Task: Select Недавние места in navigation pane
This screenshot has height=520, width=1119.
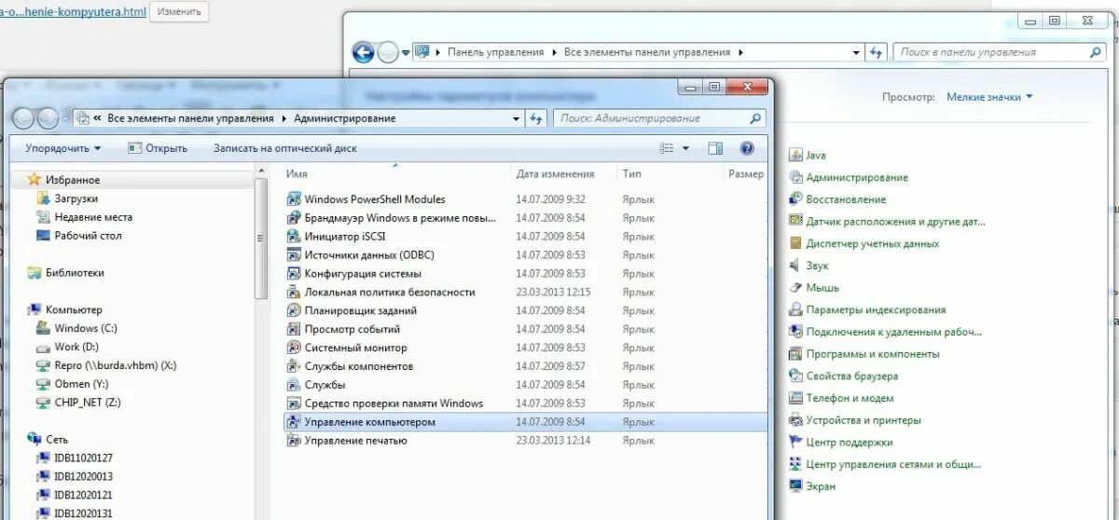Action: [93, 217]
